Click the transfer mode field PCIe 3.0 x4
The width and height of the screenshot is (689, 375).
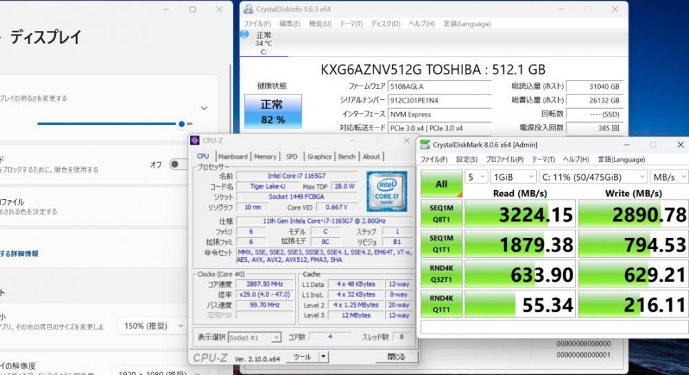coord(440,128)
